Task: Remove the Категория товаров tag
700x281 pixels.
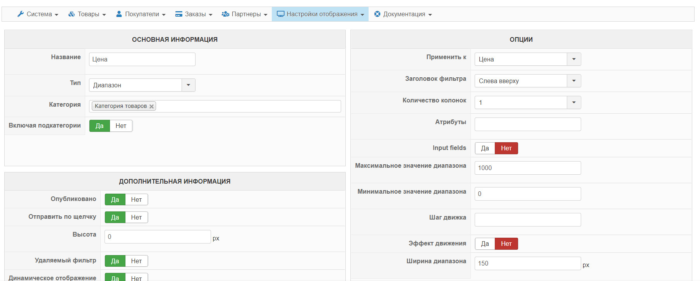Action: point(152,106)
